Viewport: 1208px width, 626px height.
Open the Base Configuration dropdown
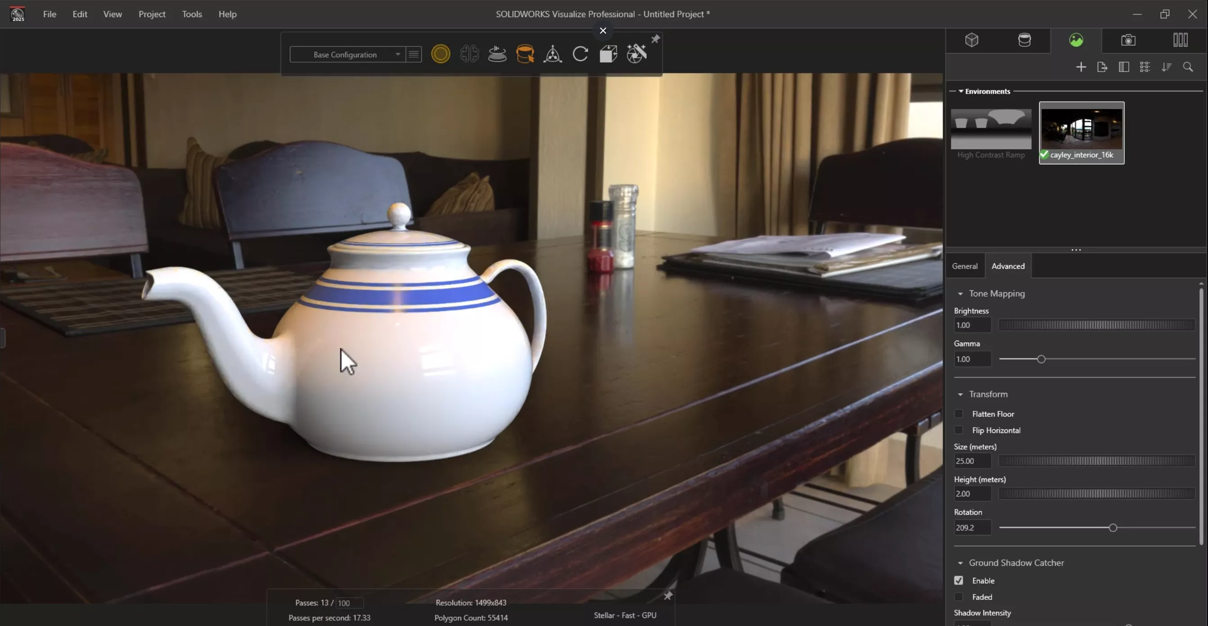pos(347,54)
